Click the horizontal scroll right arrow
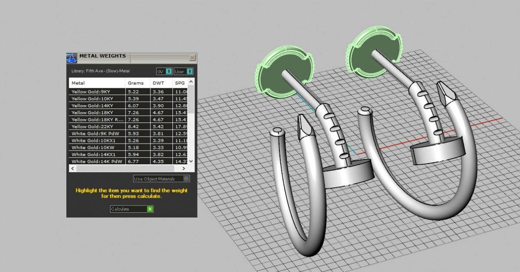520x272 pixels. pos(184,168)
